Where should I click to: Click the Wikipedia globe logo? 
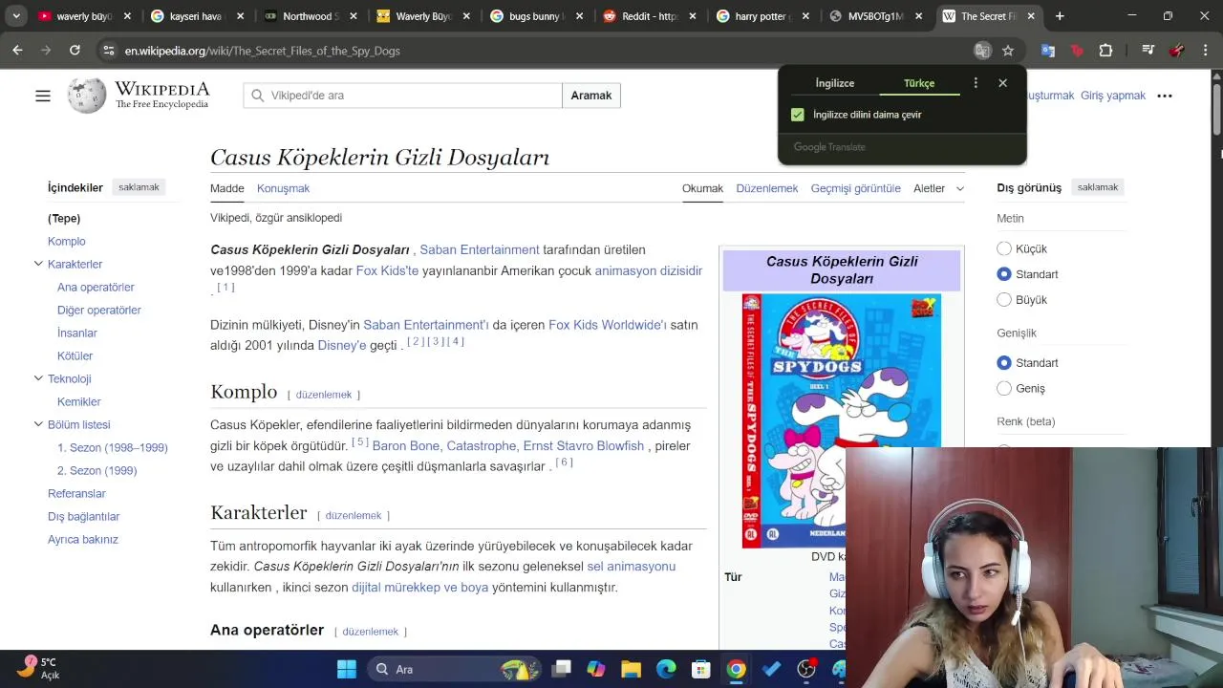87,96
